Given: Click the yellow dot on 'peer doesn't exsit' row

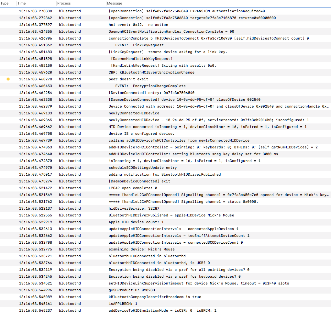Looking at the screenshot, I should [8, 79].
